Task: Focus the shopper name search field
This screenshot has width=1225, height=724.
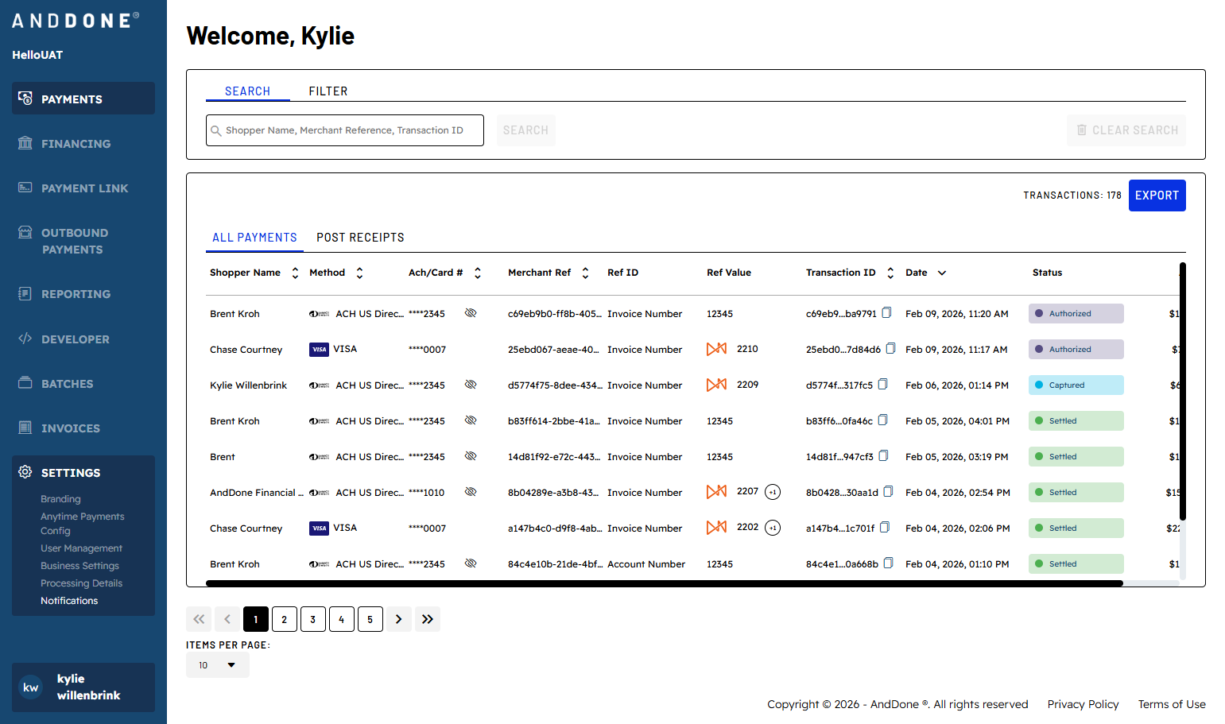Action: coord(345,130)
